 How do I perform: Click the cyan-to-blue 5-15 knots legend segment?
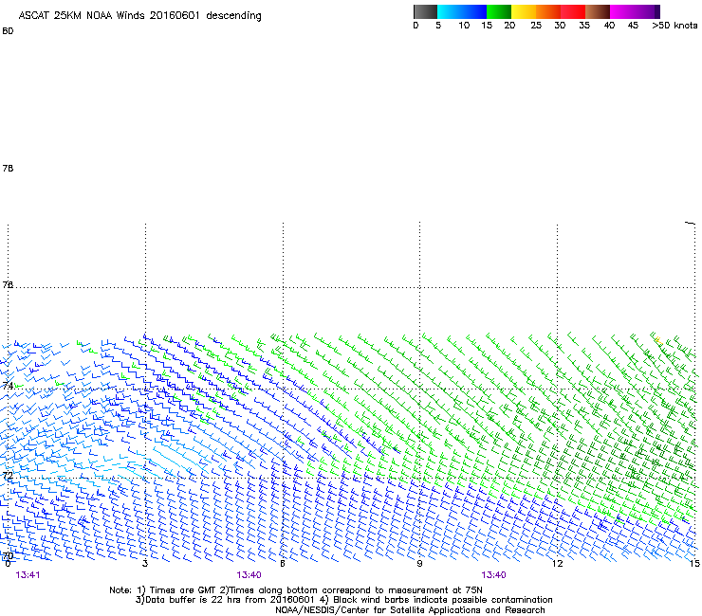click(x=462, y=11)
